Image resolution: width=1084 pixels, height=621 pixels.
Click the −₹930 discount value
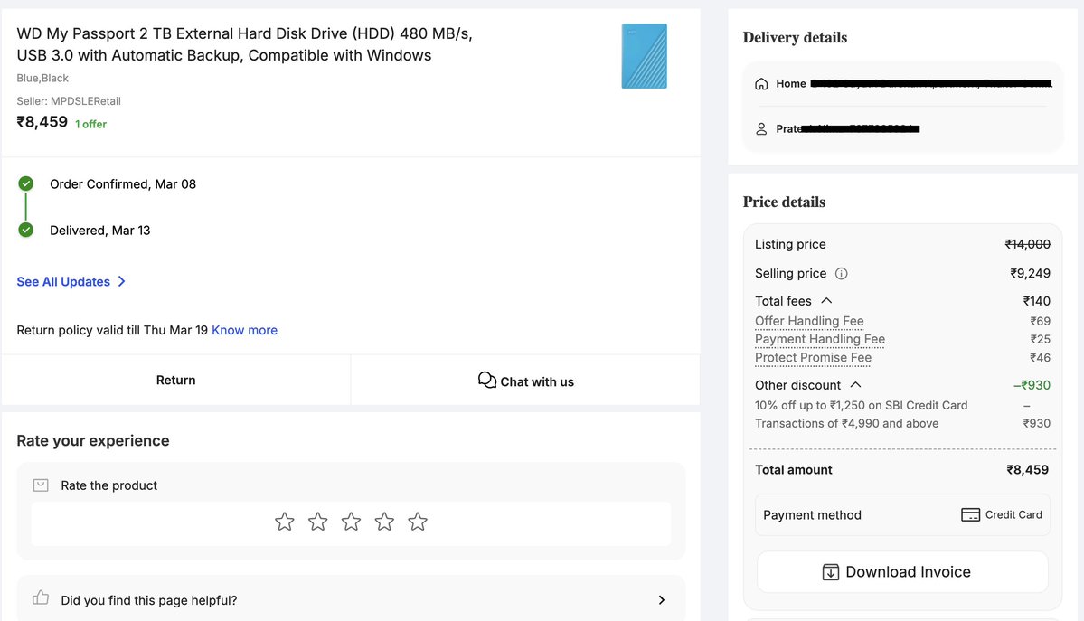pyautogui.click(x=1032, y=385)
